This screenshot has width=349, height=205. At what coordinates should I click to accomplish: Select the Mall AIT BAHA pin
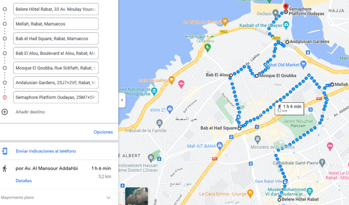click(220, 145)
